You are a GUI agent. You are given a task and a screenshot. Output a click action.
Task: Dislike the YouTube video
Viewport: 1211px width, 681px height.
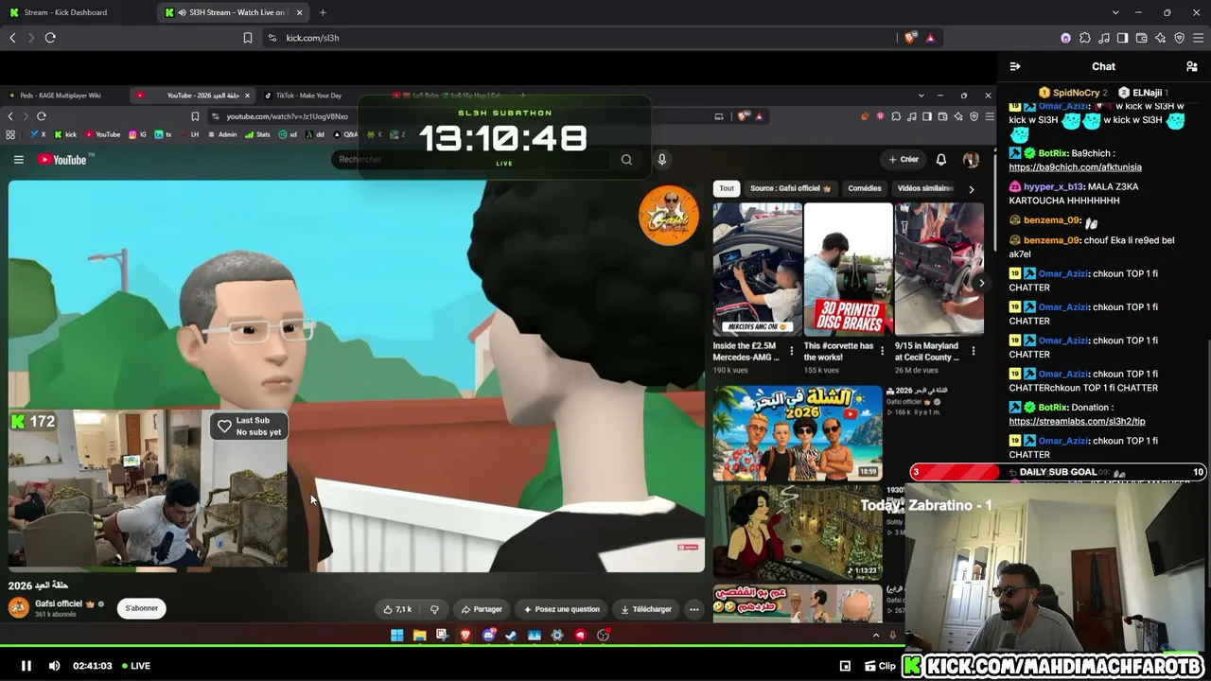point(435,609)
